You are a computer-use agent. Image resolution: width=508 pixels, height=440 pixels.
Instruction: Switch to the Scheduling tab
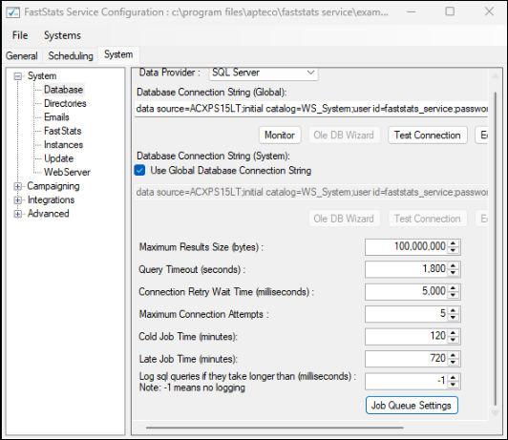tap(71, 55)
